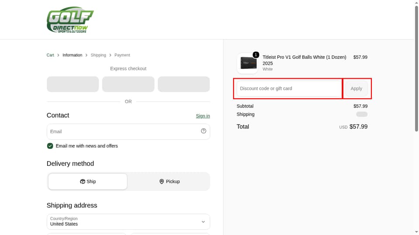419x235 pixels.
Task: Click the Titleist Pro V1 Golf Balls product name
Action: click(304, 60)
